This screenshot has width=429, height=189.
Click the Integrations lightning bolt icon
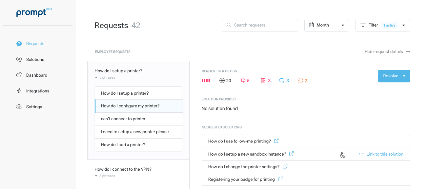pos(19,91)
